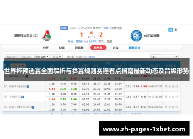The height and width of the screenshot is (139, 193).
Task: Click the 威廉希尔(英国) company name
Action: tap(17, 86)
